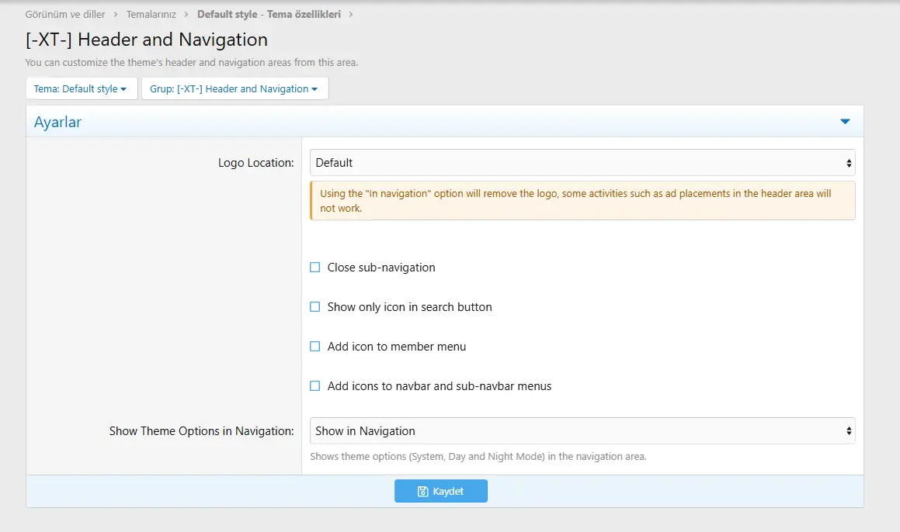Click the Kaydet save button
The height and width of the screenshot is (532, 900).
(440, 491)
